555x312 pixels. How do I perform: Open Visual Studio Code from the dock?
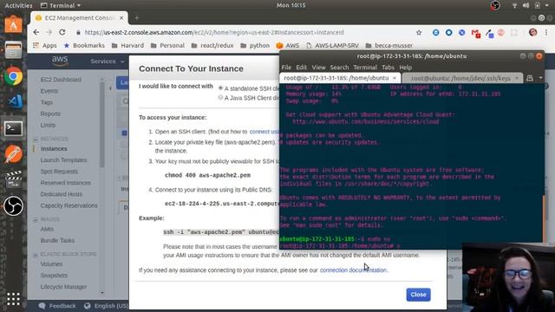click(x=15, y=101)
